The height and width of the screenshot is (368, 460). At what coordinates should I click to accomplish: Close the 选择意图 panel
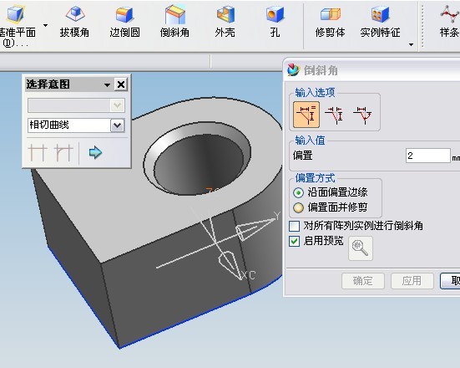click(x=121, y=84)
